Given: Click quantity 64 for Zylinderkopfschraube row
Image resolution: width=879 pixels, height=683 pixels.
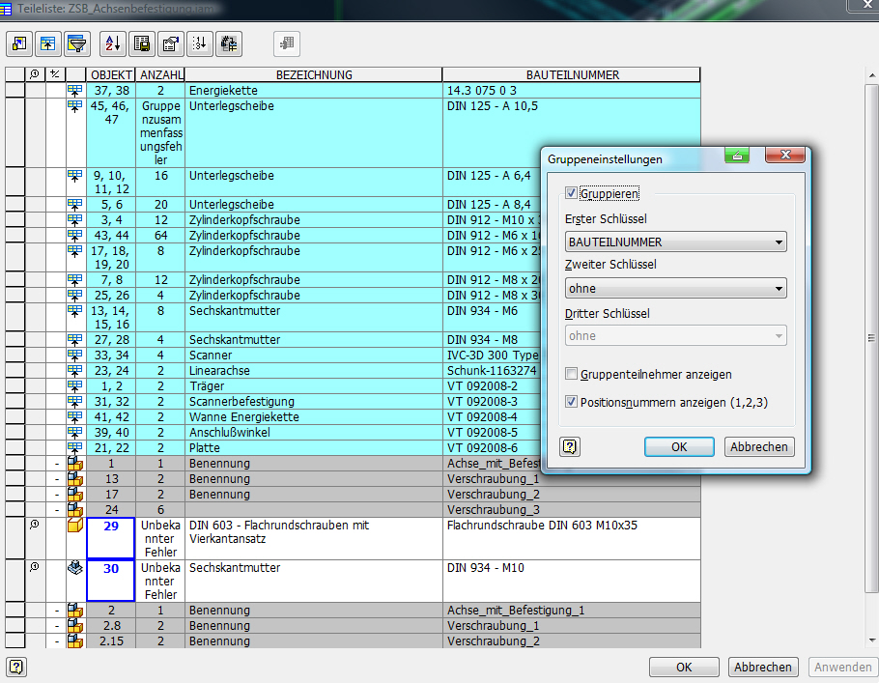Looking at the screenshot, I should point(160,236).
